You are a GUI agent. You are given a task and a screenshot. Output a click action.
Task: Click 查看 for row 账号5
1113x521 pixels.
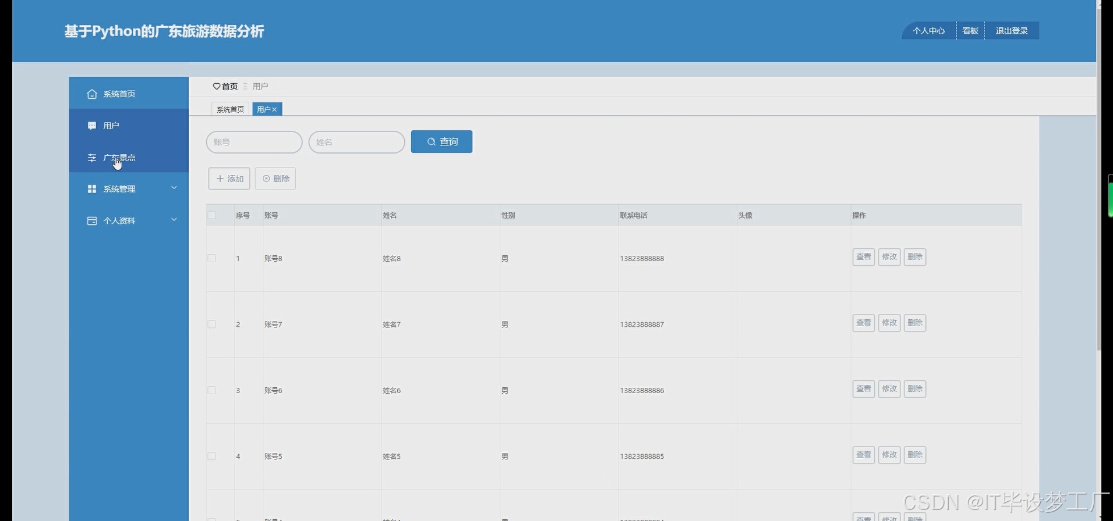click(864, 455)
